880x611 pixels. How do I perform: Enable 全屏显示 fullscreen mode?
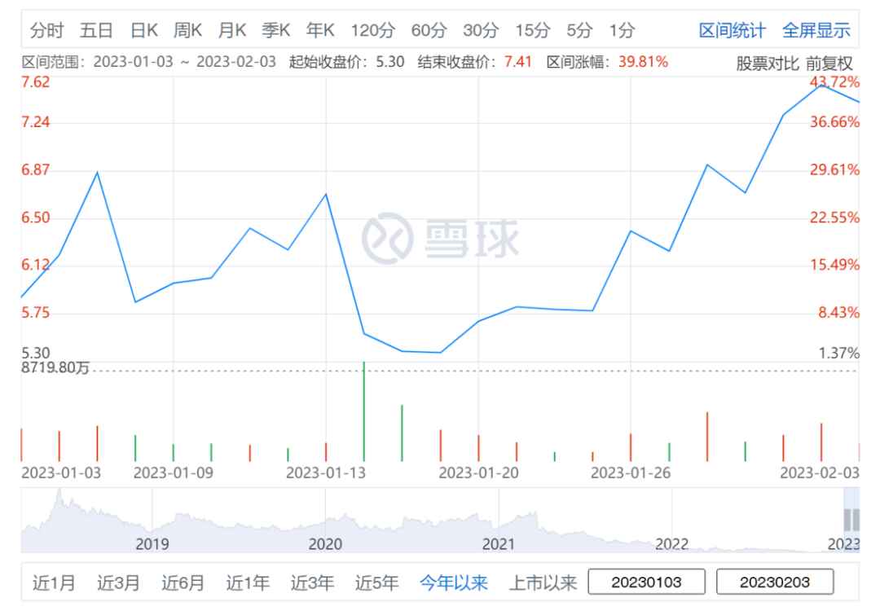pyautogui.click(x=816, y=30)
